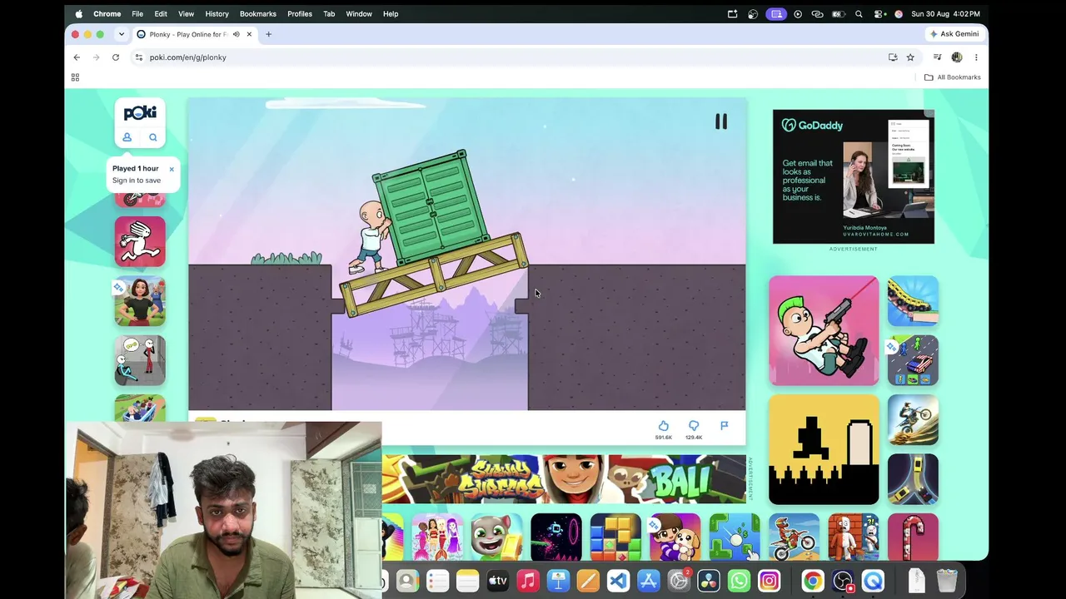Open the Talking Tom cat game

pos(497,537)
